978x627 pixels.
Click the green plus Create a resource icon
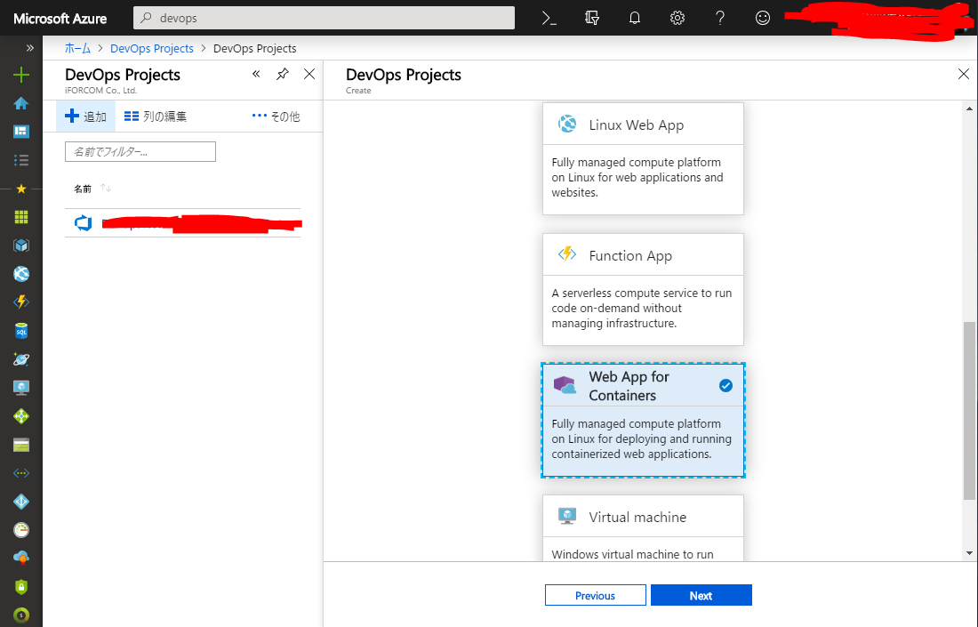[x=21, y=75]
